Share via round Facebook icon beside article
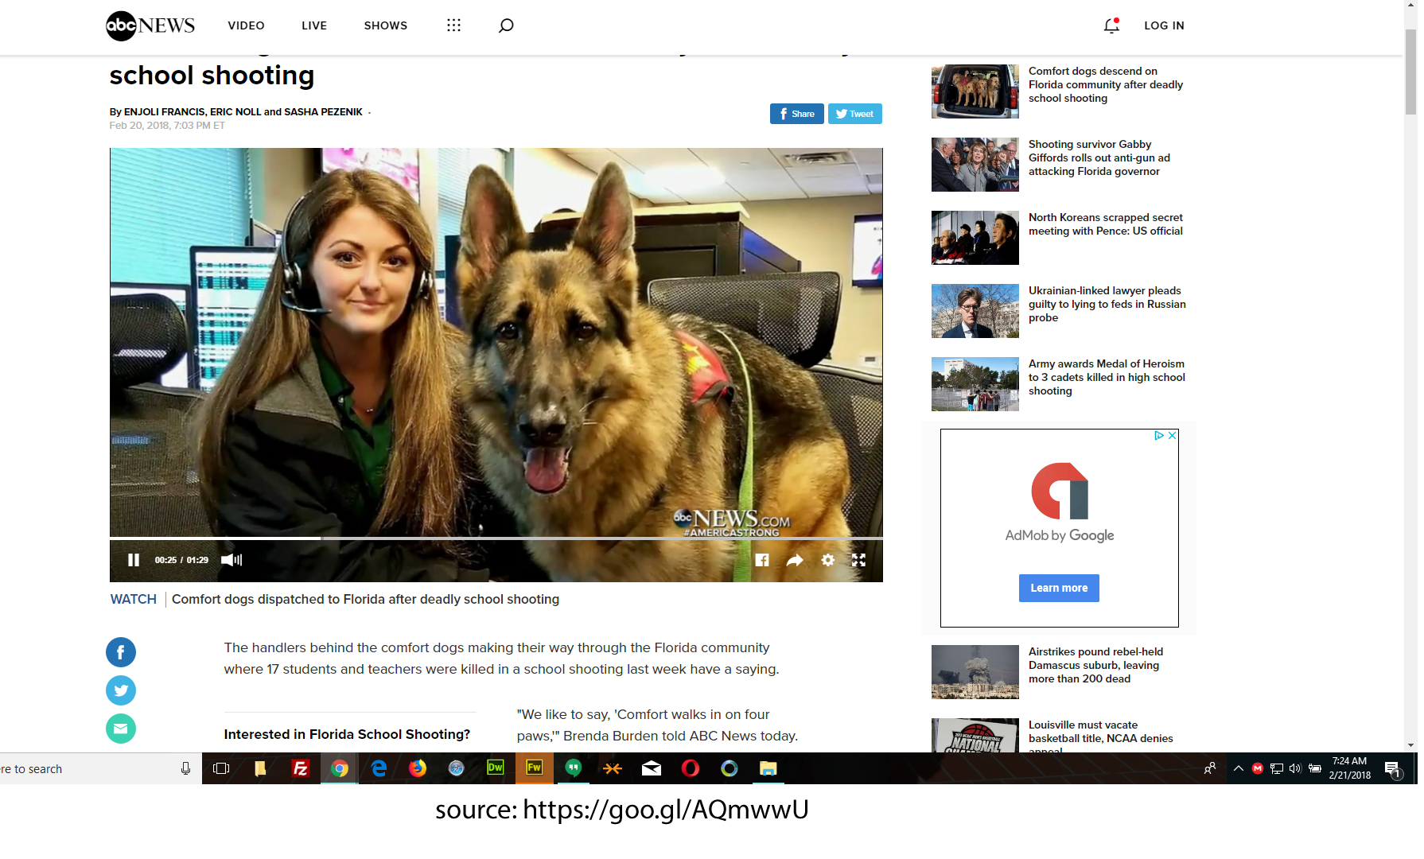 [x=121, y=652]
